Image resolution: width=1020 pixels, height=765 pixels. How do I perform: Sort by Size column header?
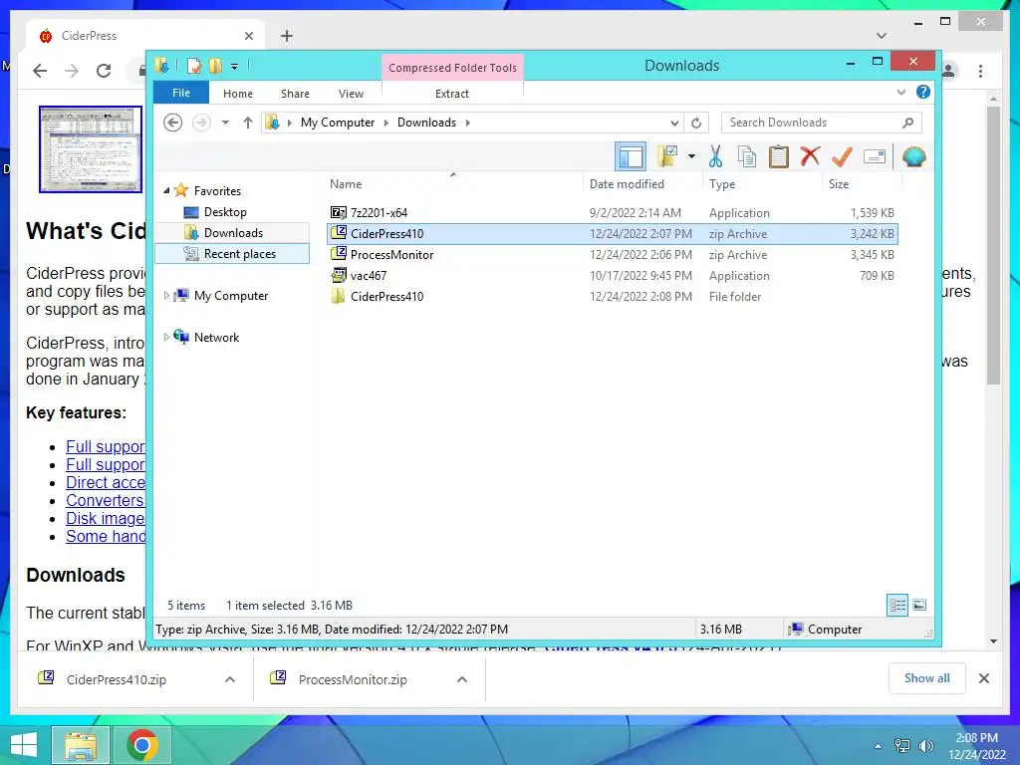pyautogui.click(x=839, y=184)
